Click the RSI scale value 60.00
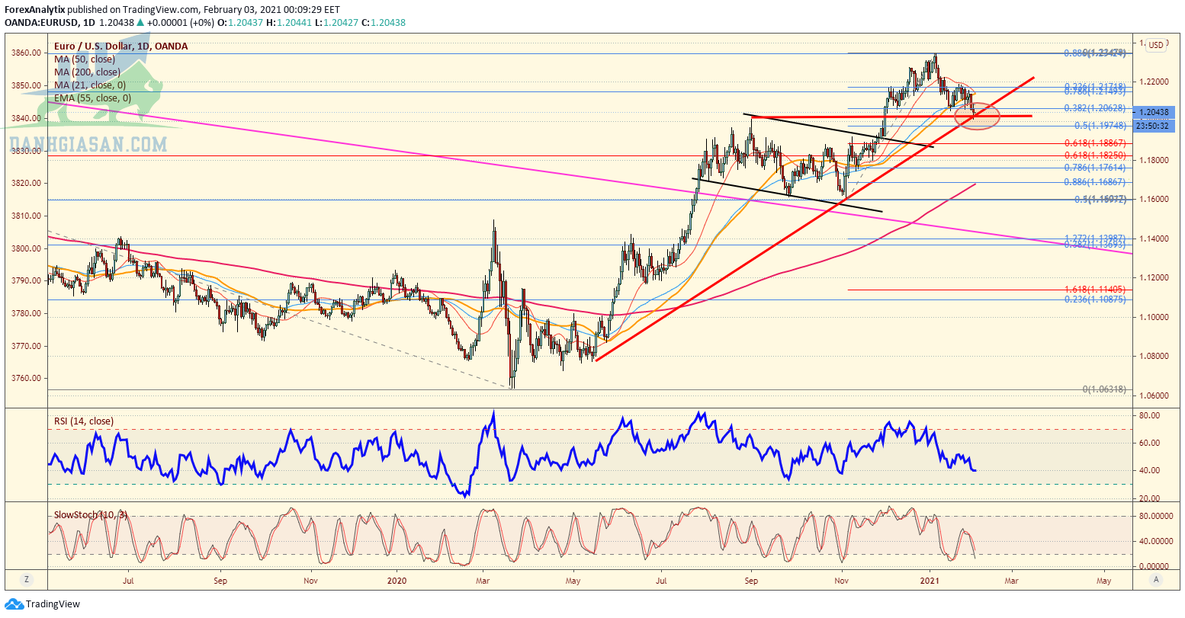 (x=1151, y=443)
